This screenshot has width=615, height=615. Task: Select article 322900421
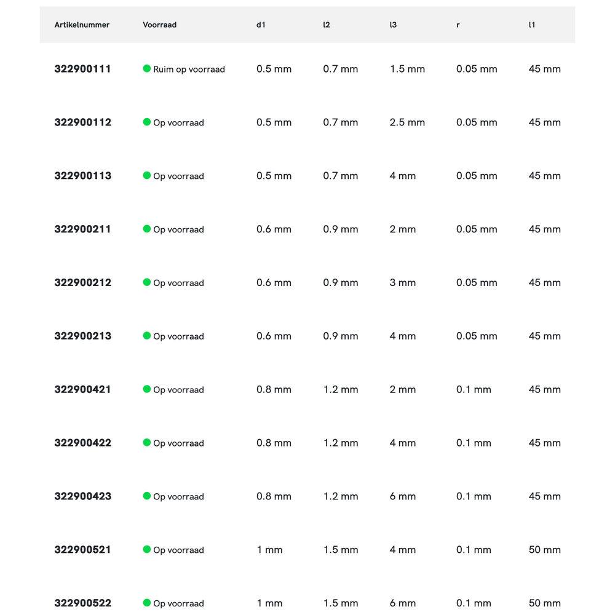[x=82, y=390]
